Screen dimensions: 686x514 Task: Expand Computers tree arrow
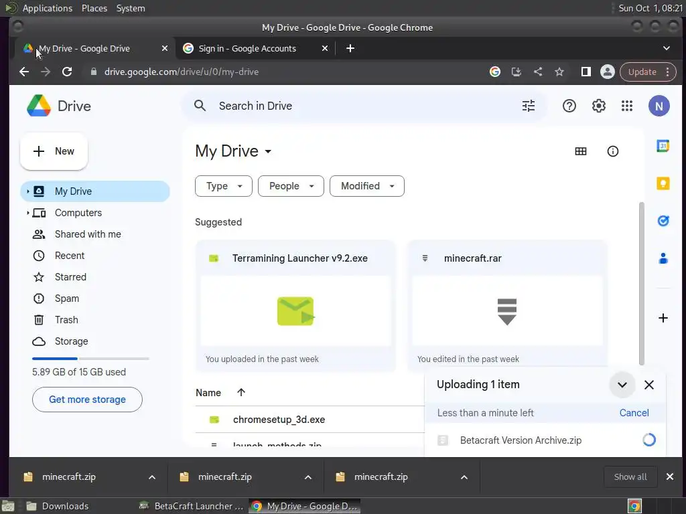(27, 213)
